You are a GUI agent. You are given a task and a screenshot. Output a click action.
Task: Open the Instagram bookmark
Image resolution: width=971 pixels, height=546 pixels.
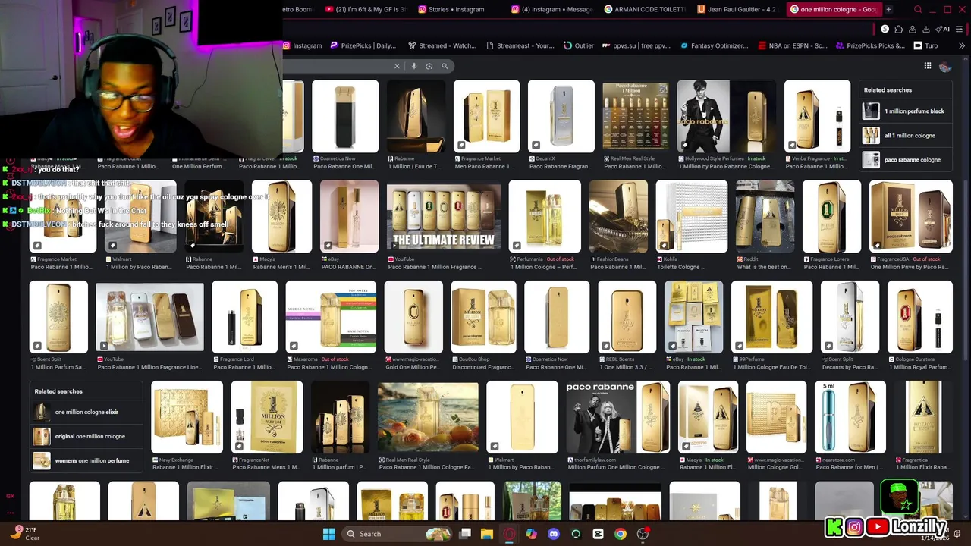tap(303, 45)
